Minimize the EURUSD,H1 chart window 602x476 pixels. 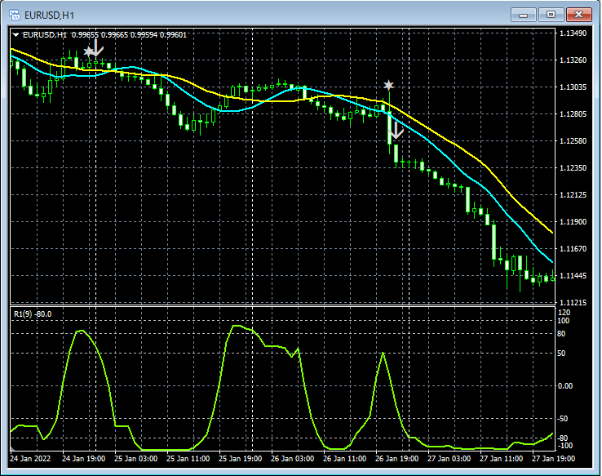point(523,15)
